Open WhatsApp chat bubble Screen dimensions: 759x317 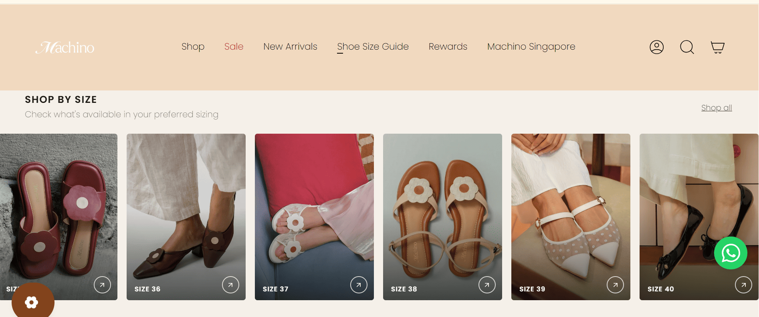tap(731, 253)
